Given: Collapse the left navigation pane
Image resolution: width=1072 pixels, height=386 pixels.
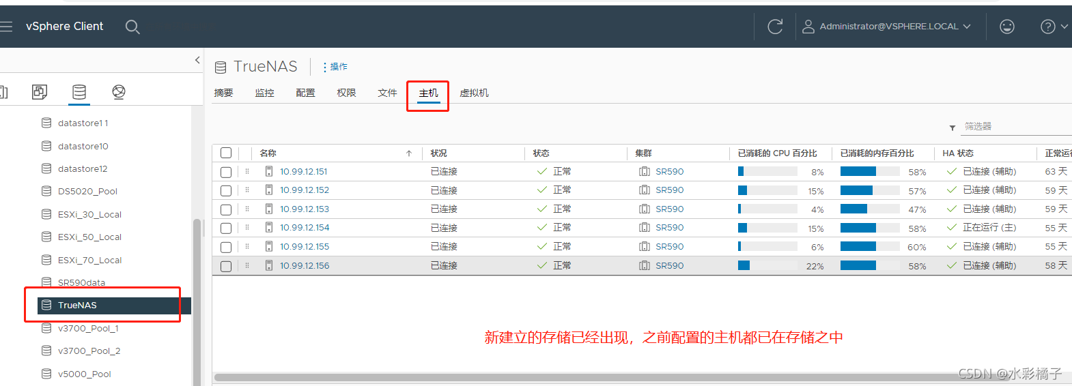Looking at the screenshot, I should coord(197,60).
